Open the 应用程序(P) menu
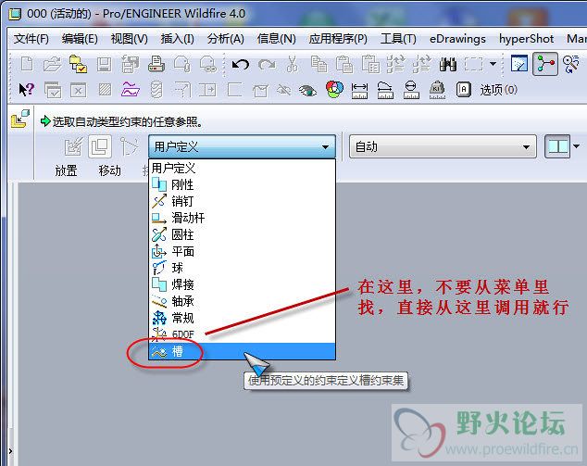Image resolution: width=587 pixels, height=466 pixels. (x=338, y=39)
